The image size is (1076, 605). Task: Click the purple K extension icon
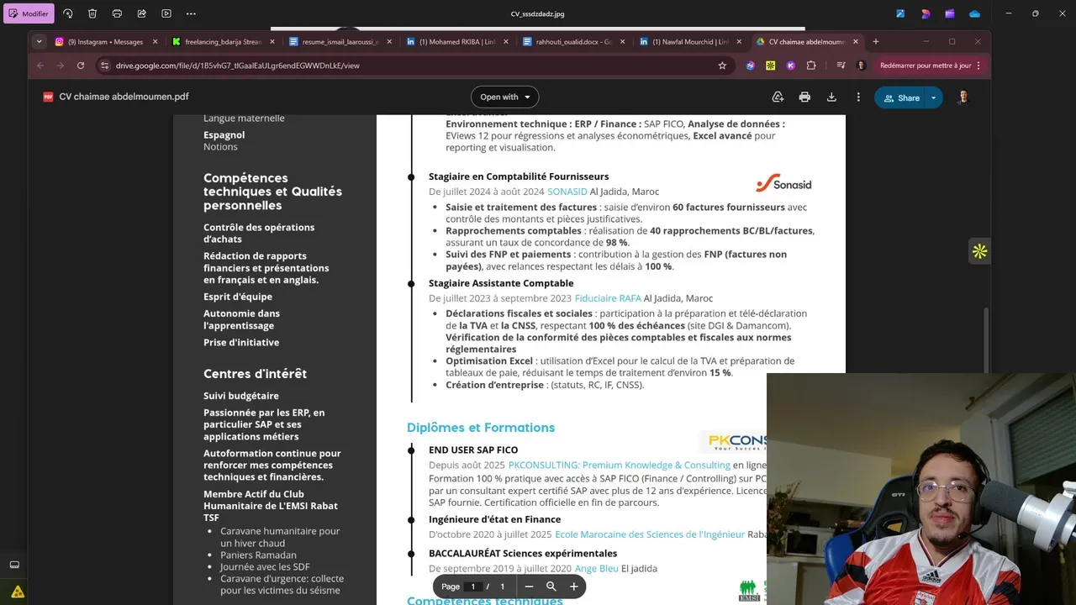791,65
